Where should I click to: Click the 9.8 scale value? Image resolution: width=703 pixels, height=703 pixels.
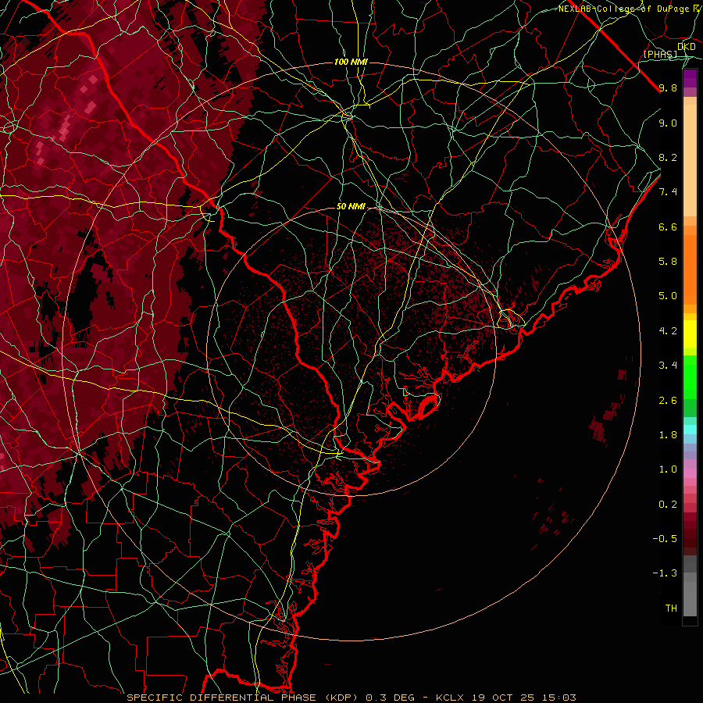668,87
